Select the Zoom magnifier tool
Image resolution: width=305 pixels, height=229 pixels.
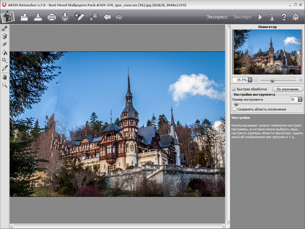tap(5, 85)
